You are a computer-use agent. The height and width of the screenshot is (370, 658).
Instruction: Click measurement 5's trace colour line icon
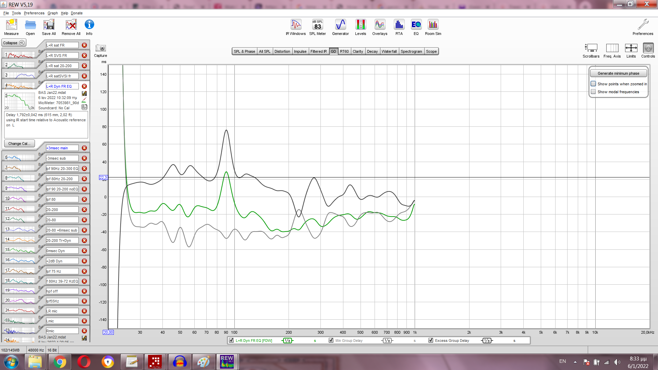[84, 100]
